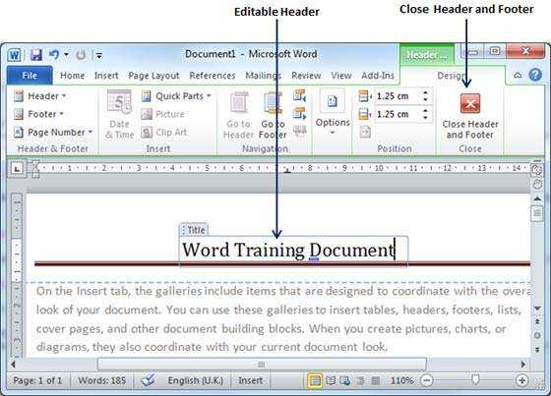Click the Word Help question mark icon
The height and width of the screenshot is (396, 551).
point(535,75)
